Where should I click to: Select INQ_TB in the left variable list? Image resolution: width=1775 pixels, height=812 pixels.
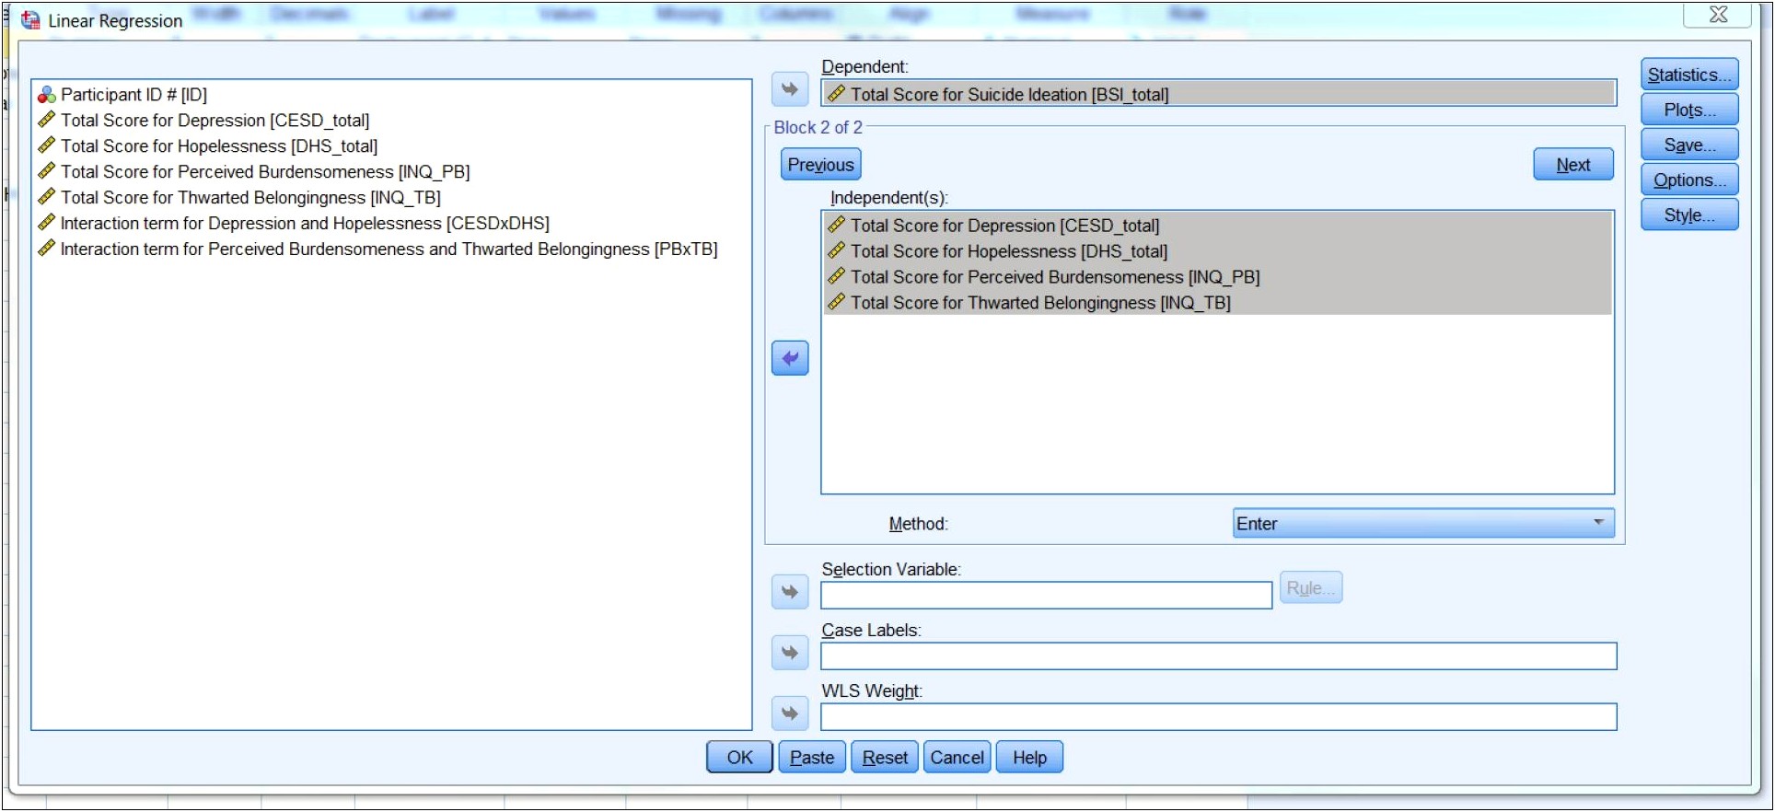click(x=250, y=198)
